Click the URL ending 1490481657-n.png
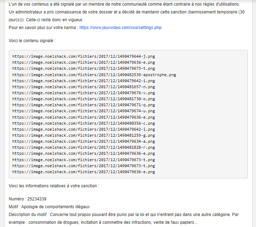 tap(84, 87)
